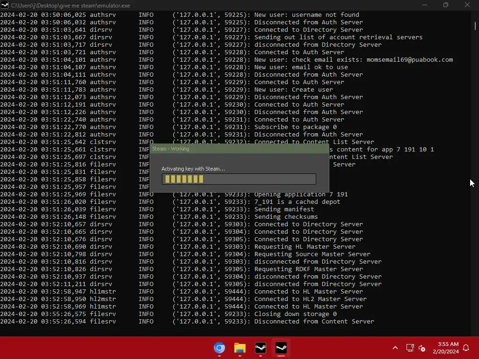Click log line 'Subscribe to package 0'
The width and height of the screenshot is (479, 359).
[x=296, y=127]
